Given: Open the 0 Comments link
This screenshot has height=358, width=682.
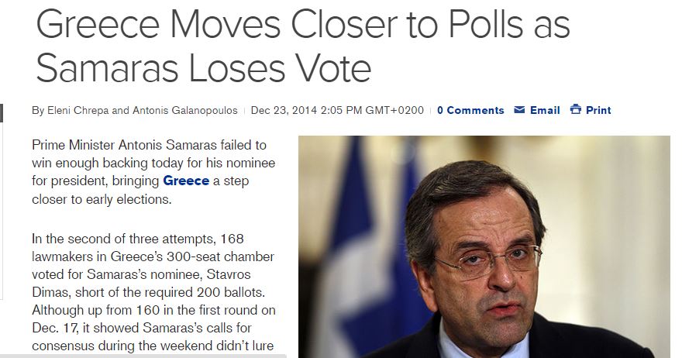Looking at the screenshot, I should [x=470, y=110].
